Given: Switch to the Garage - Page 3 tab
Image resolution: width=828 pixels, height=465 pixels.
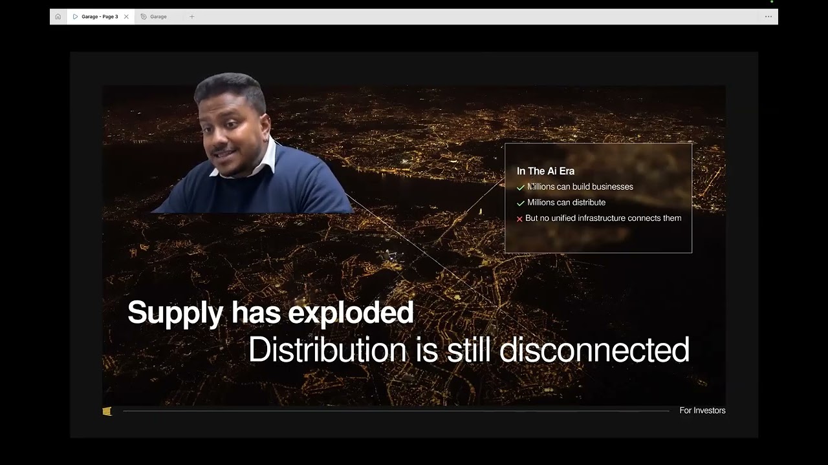Looking at the screenshot, I should pyautogui.click(x=100, y=17).
